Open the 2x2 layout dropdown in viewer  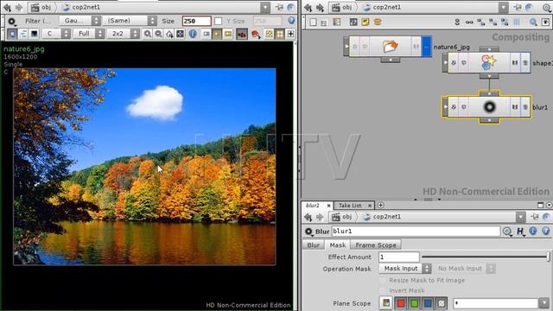(x=123, y=34)
